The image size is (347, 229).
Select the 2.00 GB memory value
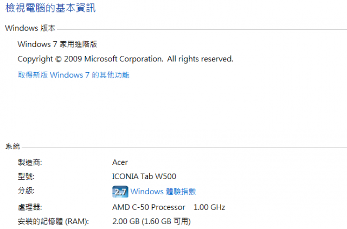pyautogui.click(x=126, y=221)
